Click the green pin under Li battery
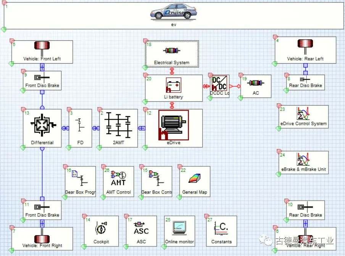This screenshot has width=345, height=256. coord(145,102)
